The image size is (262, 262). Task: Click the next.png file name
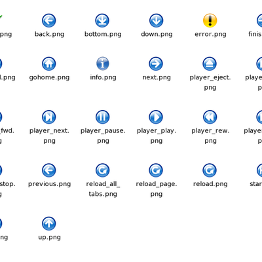point(157,77)
